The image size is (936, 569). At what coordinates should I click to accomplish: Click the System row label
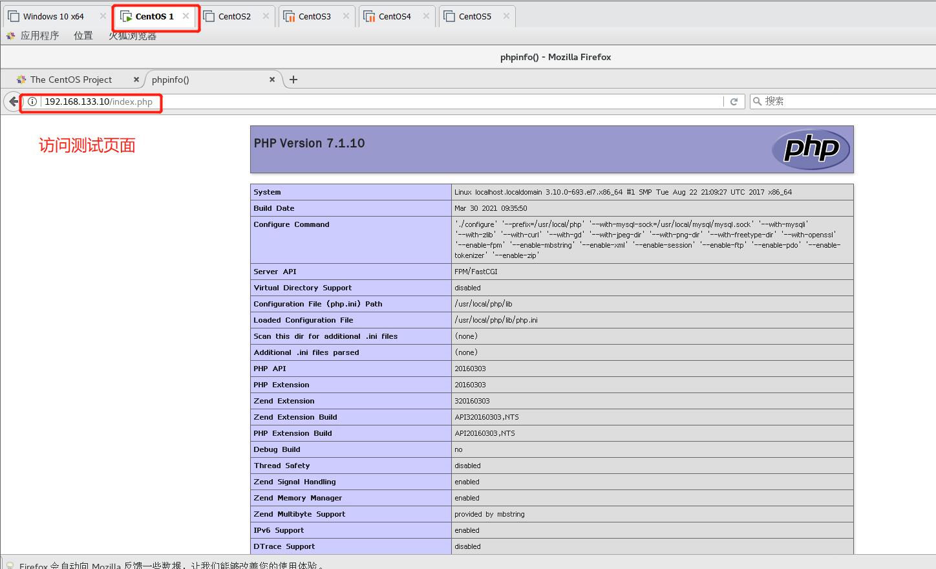click(267, 192)
